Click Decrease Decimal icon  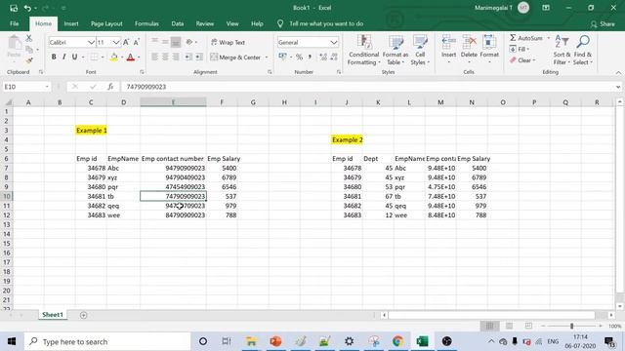[334, 57]
